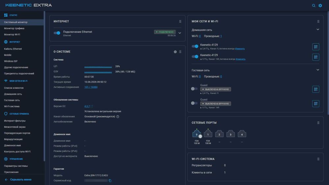Open Список клиентов menu item
329x185 pixels.
[22, 88]
